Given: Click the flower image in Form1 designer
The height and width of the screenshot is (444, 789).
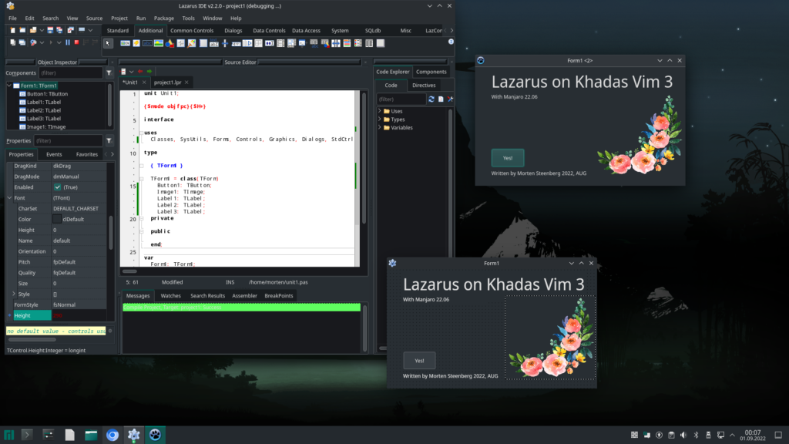Looking at the screenshot, I should 550,338.
